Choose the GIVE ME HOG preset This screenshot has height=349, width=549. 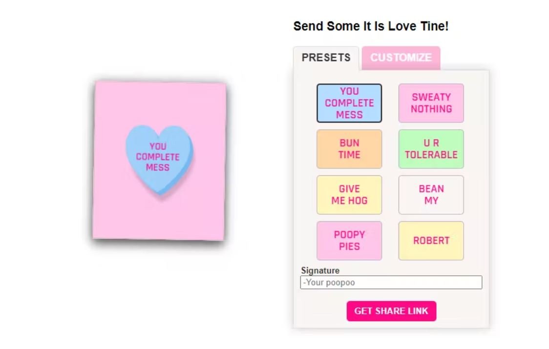click(x=349, y=195)
